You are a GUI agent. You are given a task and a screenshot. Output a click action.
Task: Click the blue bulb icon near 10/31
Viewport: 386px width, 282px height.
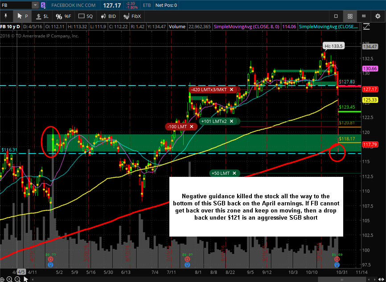pos(337,265)
